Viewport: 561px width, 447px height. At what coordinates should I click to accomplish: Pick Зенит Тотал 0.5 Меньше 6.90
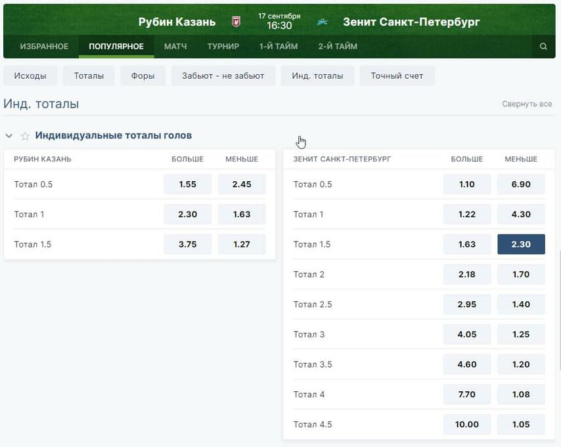[x=521, y=184]
